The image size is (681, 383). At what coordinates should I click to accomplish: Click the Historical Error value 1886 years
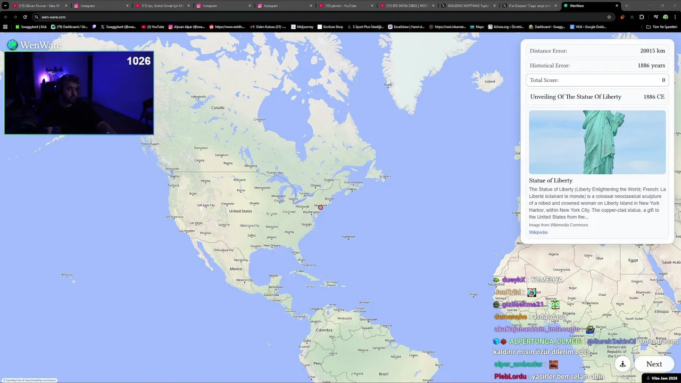(651, 65)
